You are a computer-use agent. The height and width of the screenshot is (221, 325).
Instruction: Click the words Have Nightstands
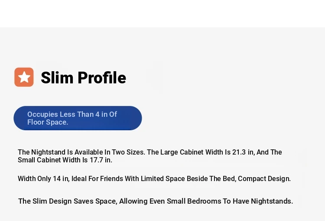[x=263, y=201]
